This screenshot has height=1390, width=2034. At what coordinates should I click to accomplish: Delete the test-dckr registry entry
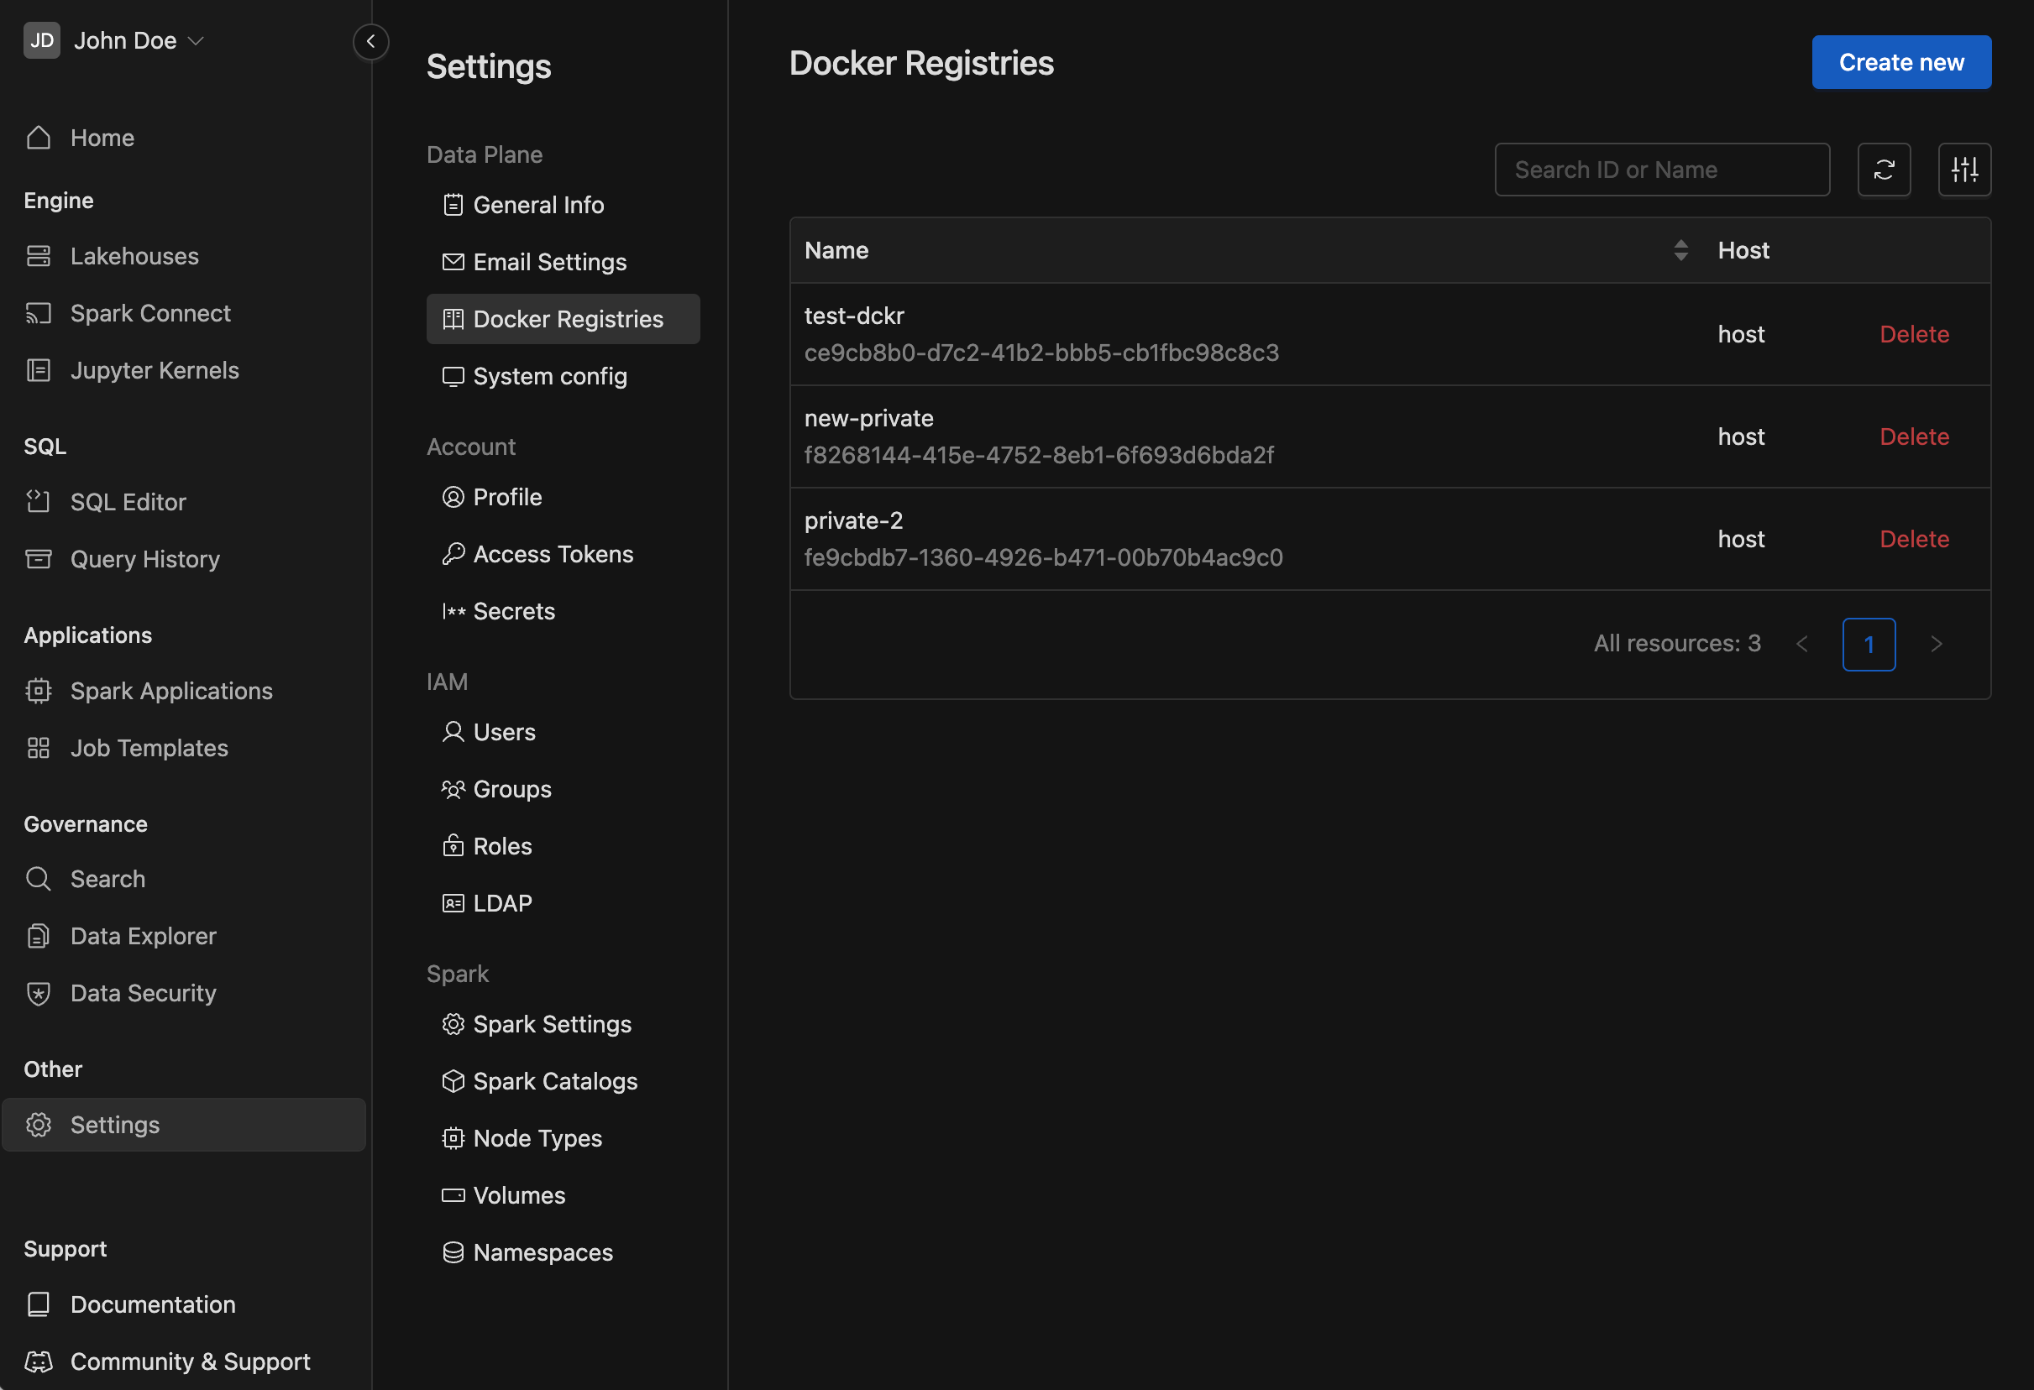coord(1915,333)
